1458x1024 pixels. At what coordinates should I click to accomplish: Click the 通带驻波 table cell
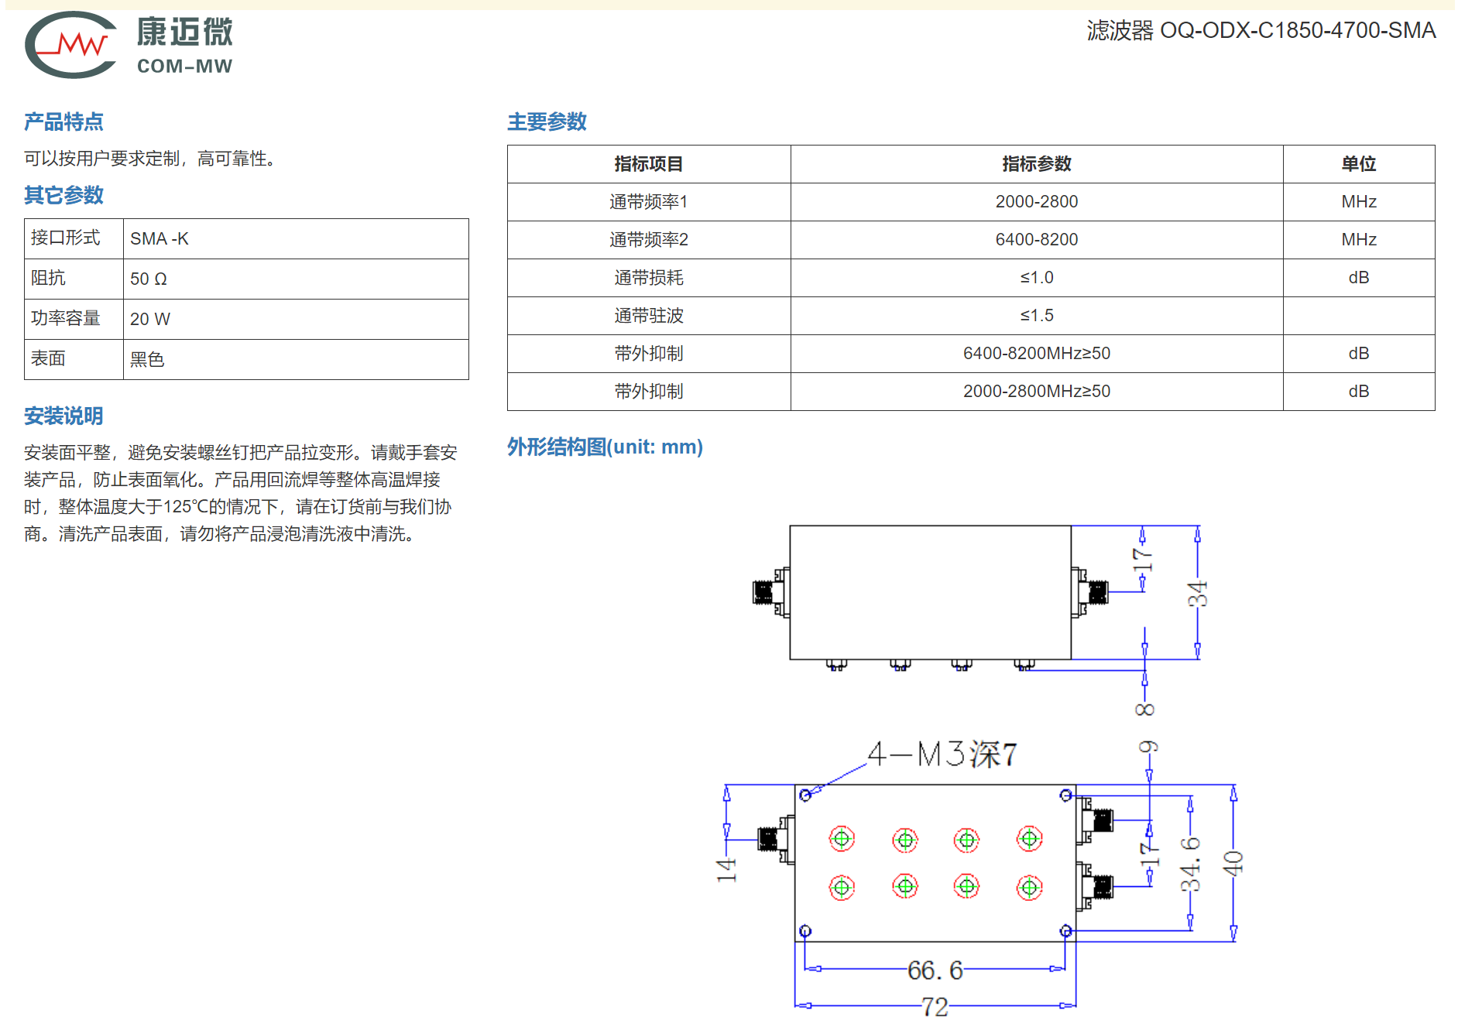pyautogui.click(x=649, y=316)
